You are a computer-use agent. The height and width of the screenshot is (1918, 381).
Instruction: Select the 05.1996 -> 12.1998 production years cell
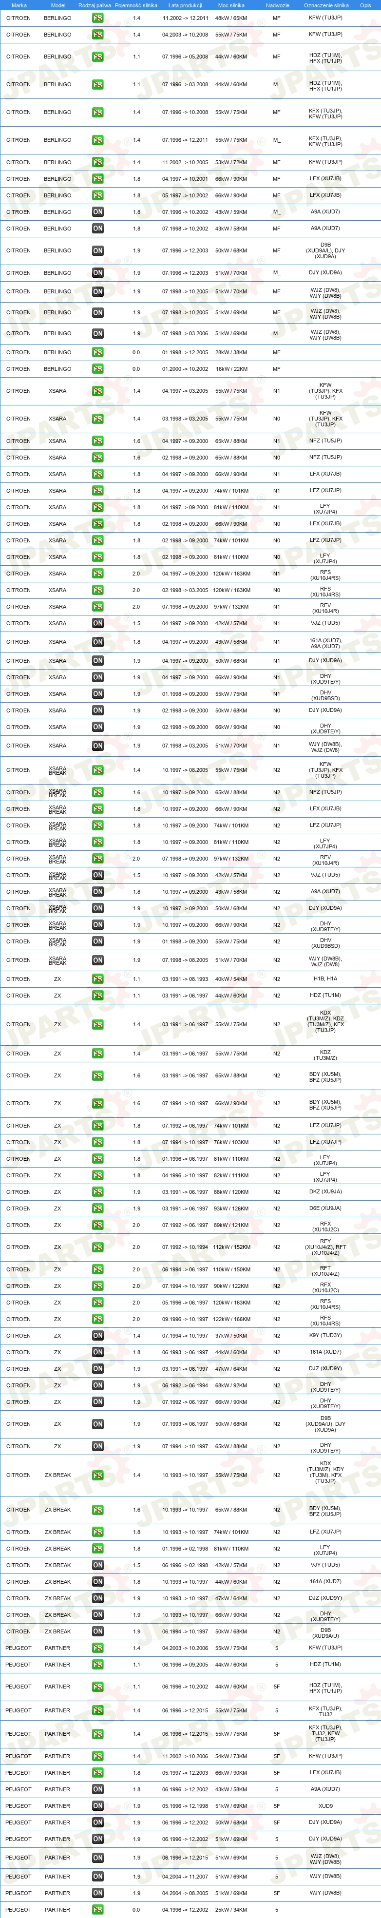(x=185, y=1805)
